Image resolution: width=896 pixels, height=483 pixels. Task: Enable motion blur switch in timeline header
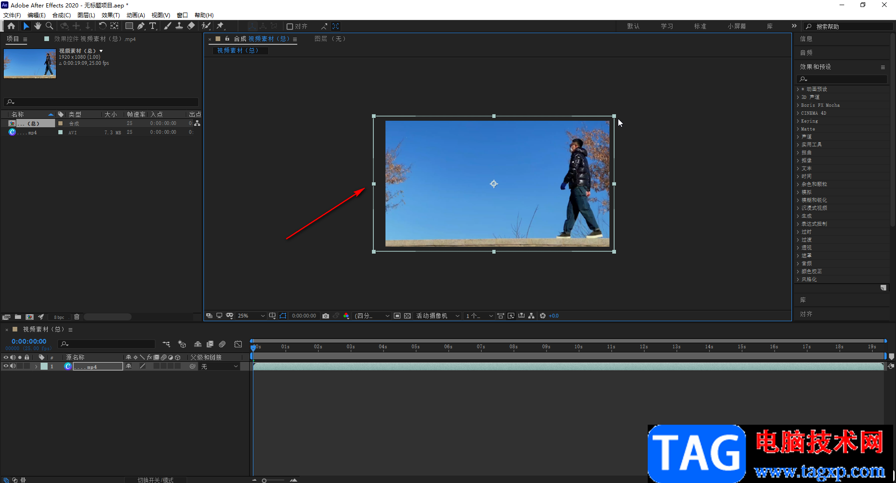click(222, 344)
